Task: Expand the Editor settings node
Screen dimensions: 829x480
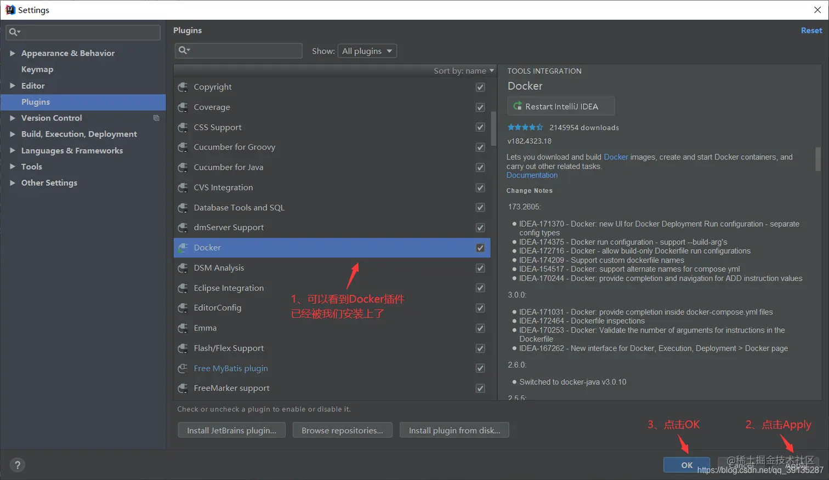Action: [x=12, y=85]
